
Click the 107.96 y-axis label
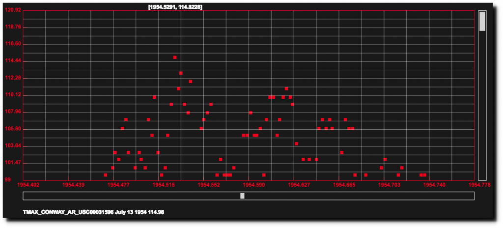pyautogui.click(x=13, y=112)
